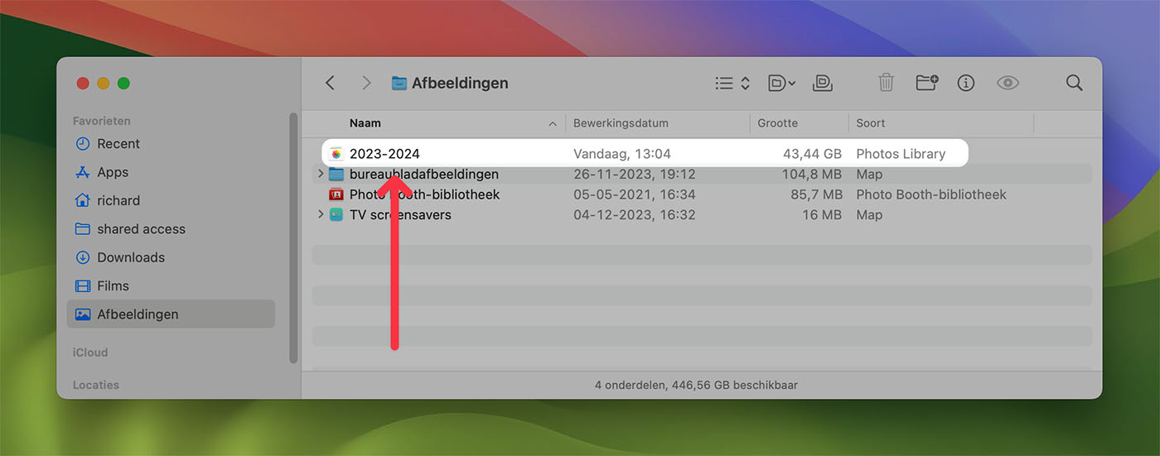This screenshot has height=456, width=1160.
Task: Select Afbeeldingen in the sidebar
Action: coord(171,314)
